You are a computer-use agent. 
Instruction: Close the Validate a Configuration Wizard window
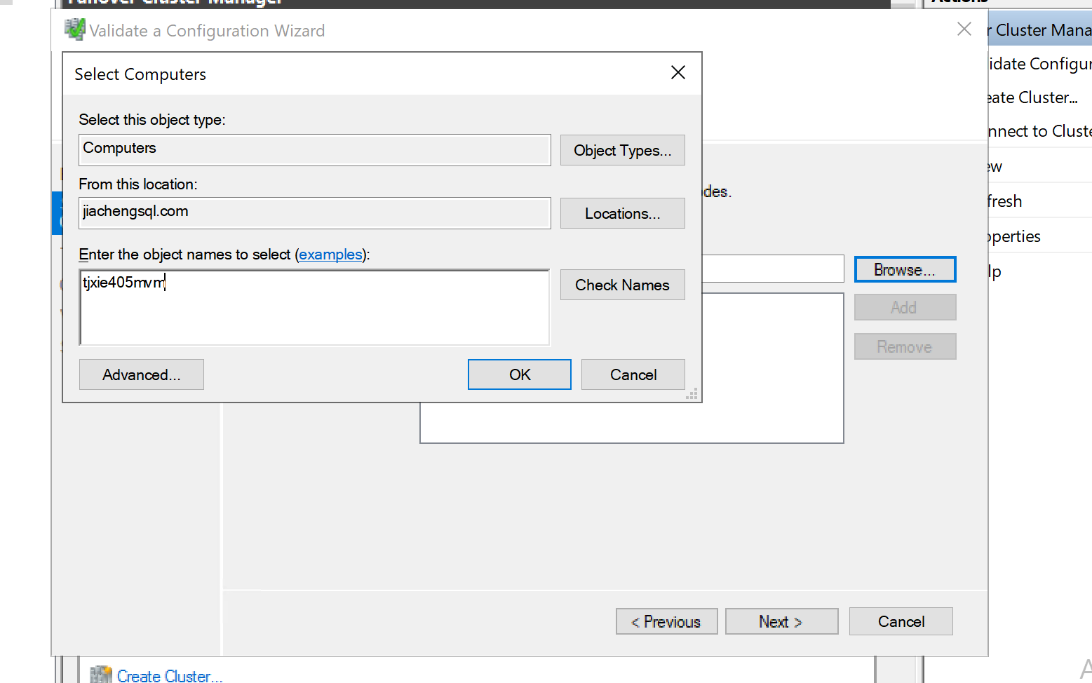[964, 29]
